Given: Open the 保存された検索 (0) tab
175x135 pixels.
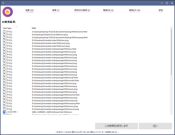Looking at the screenshot, I should [x=82, y=10].
